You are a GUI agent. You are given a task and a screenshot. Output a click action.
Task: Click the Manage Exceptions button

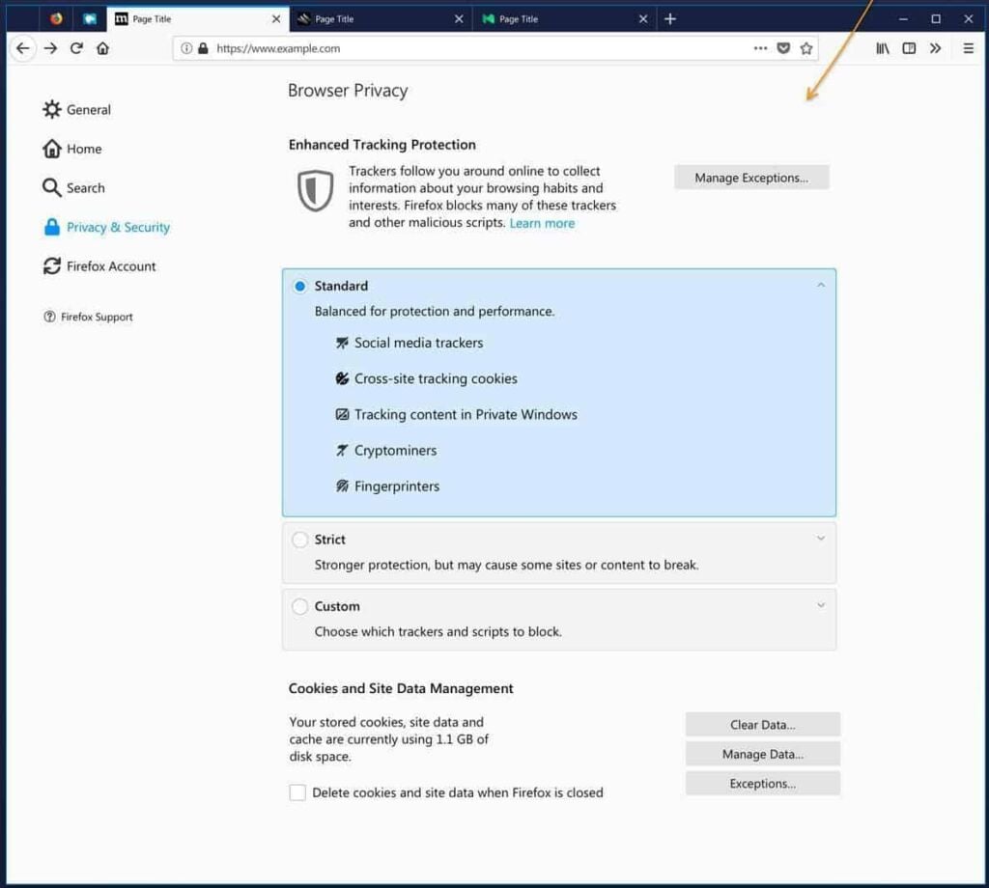pyautogui.click(x=751, y=178)
